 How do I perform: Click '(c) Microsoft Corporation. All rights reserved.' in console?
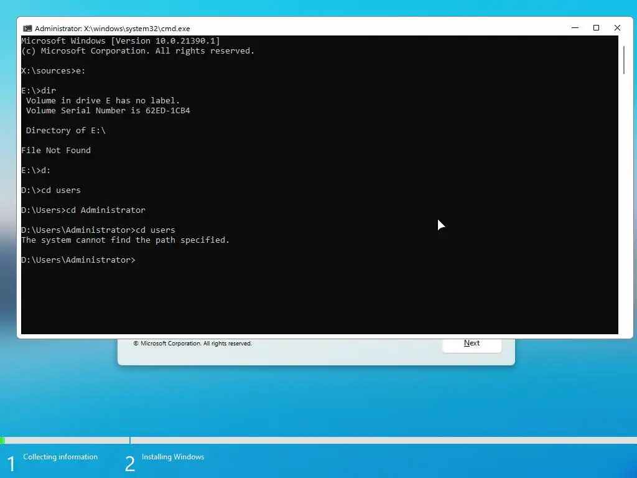click(138, 51)
